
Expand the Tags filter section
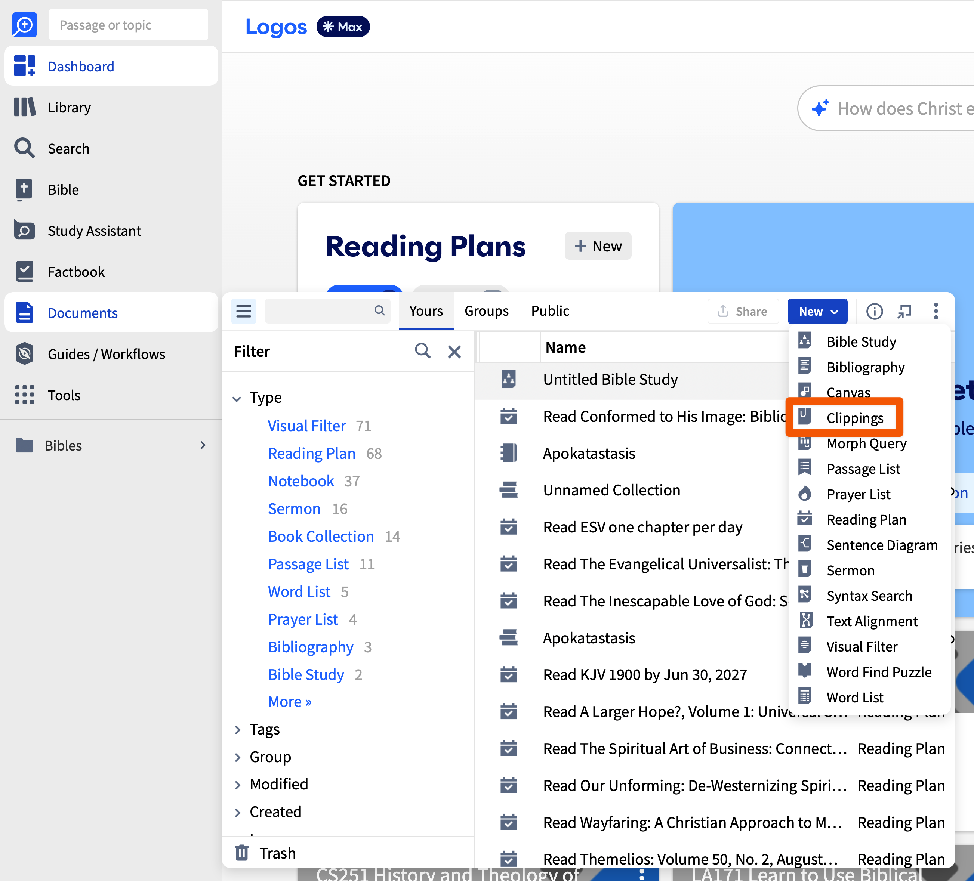(238, 730)
